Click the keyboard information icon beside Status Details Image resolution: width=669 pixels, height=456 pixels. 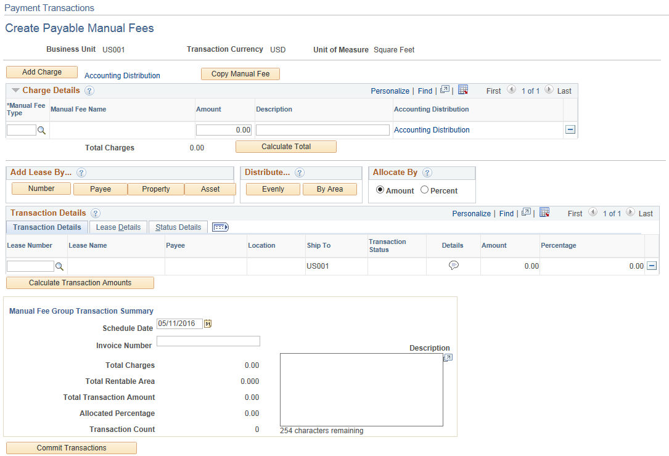[x=220, y=227]
